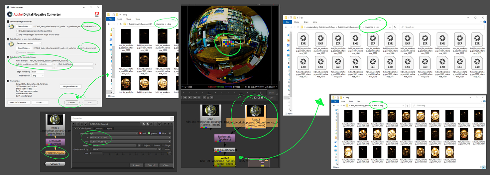The height and width of the screenshot is (175, 490).
Task: Open hdri_int_workshop_pos1001_reference_1017 EXR file
Action: click(390, 67)
